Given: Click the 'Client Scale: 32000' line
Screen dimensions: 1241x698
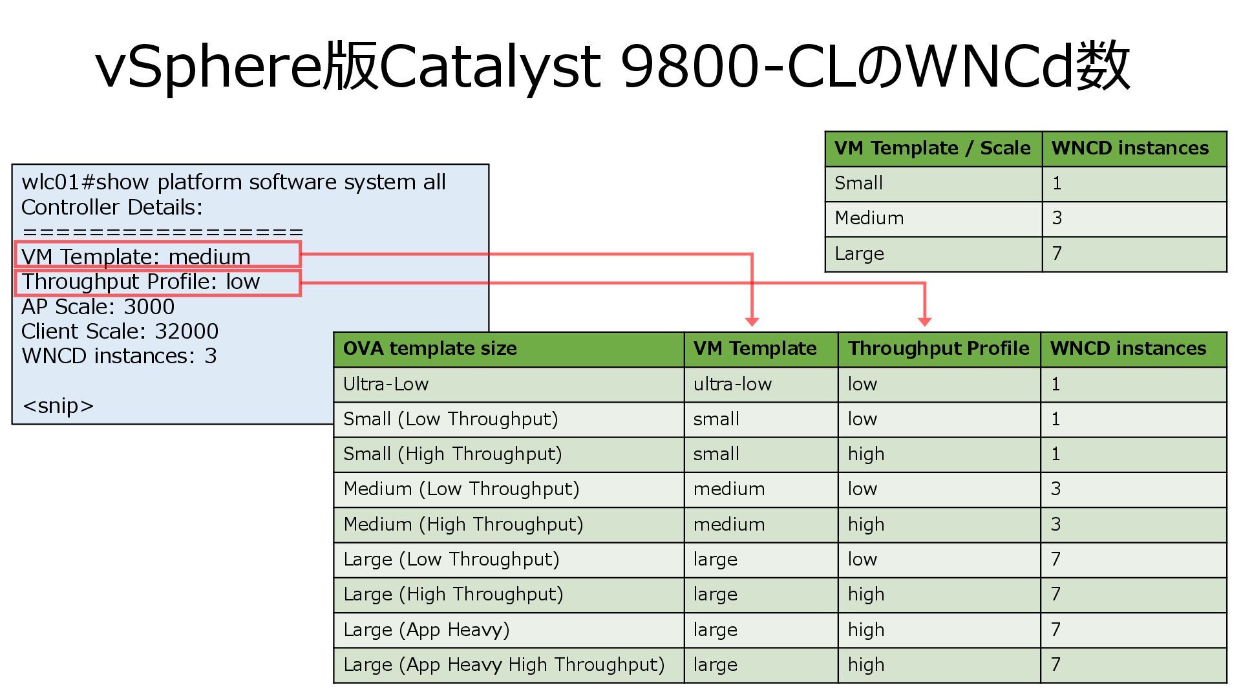Looking at the screenshot, I should click(120, 332).
